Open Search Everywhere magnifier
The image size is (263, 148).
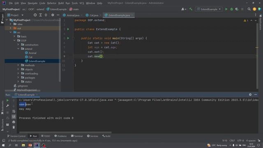249,9
